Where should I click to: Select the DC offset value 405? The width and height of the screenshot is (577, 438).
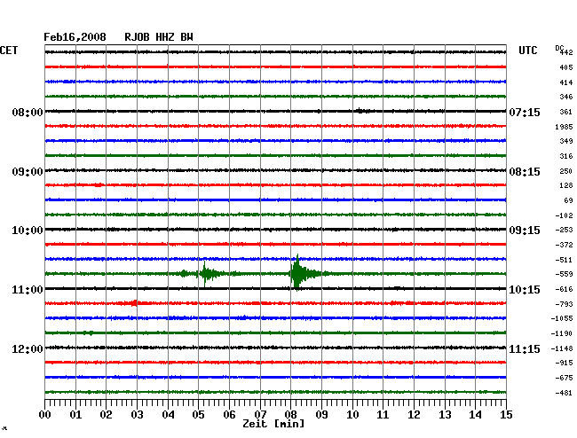(566, 67)
